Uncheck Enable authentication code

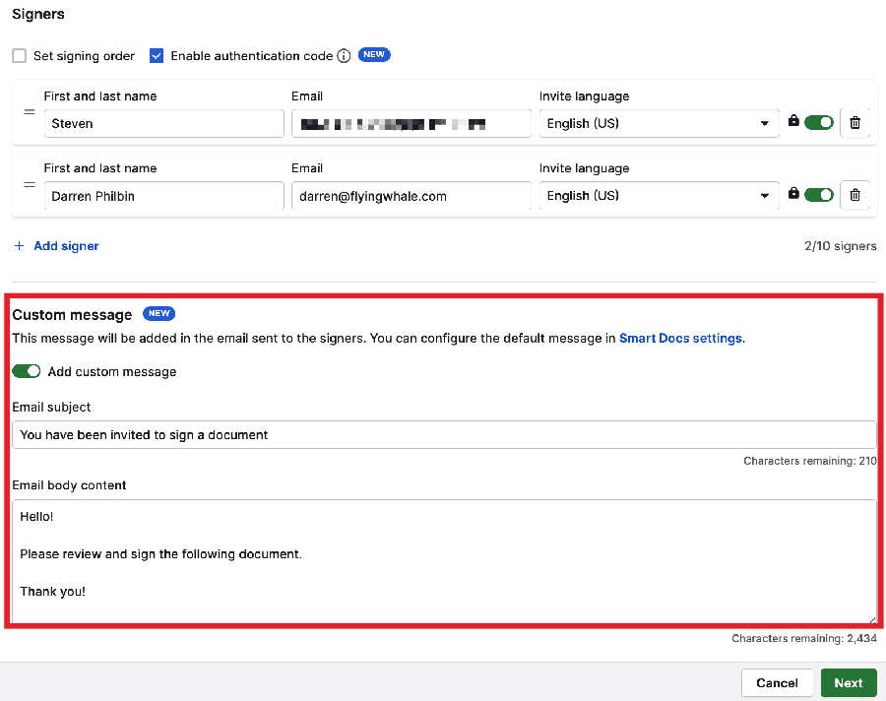pyautogui.click(x=157, y=55)
